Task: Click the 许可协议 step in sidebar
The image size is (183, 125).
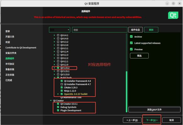Action: point(10,64)
